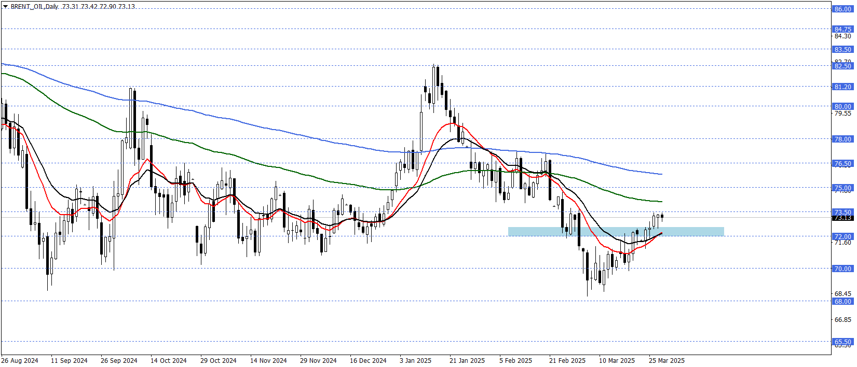Click the 86.00 price level label

click(x=843, y=9)
